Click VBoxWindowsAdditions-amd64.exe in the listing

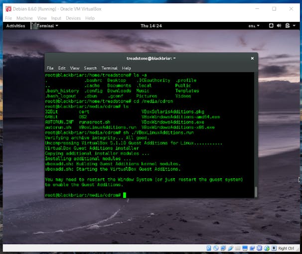181,117
